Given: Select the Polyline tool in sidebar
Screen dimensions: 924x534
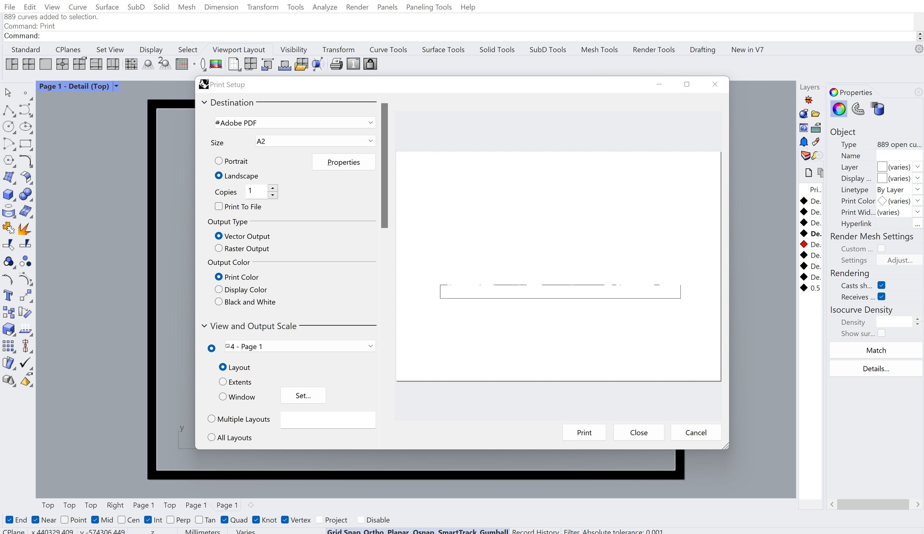Looking at the screenshot, I should [x=9, y=110].
